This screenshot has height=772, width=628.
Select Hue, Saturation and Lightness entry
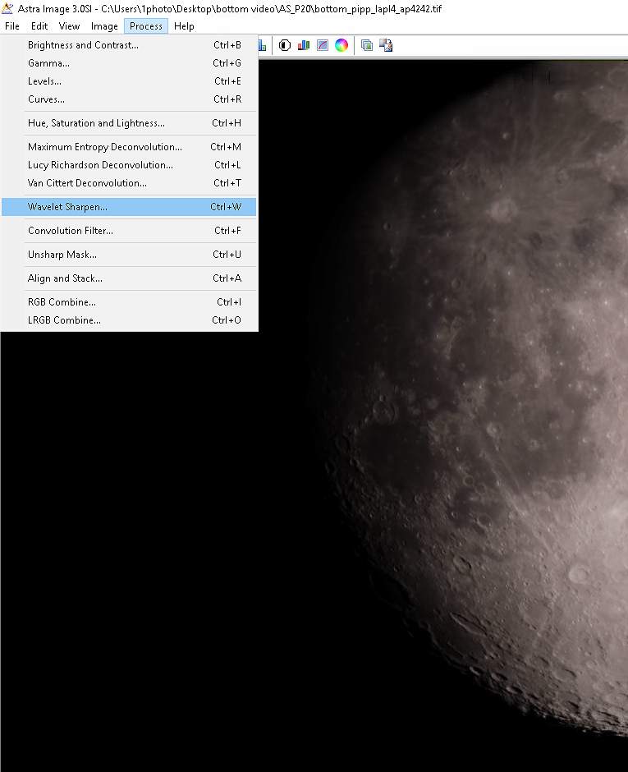point(129,123)
